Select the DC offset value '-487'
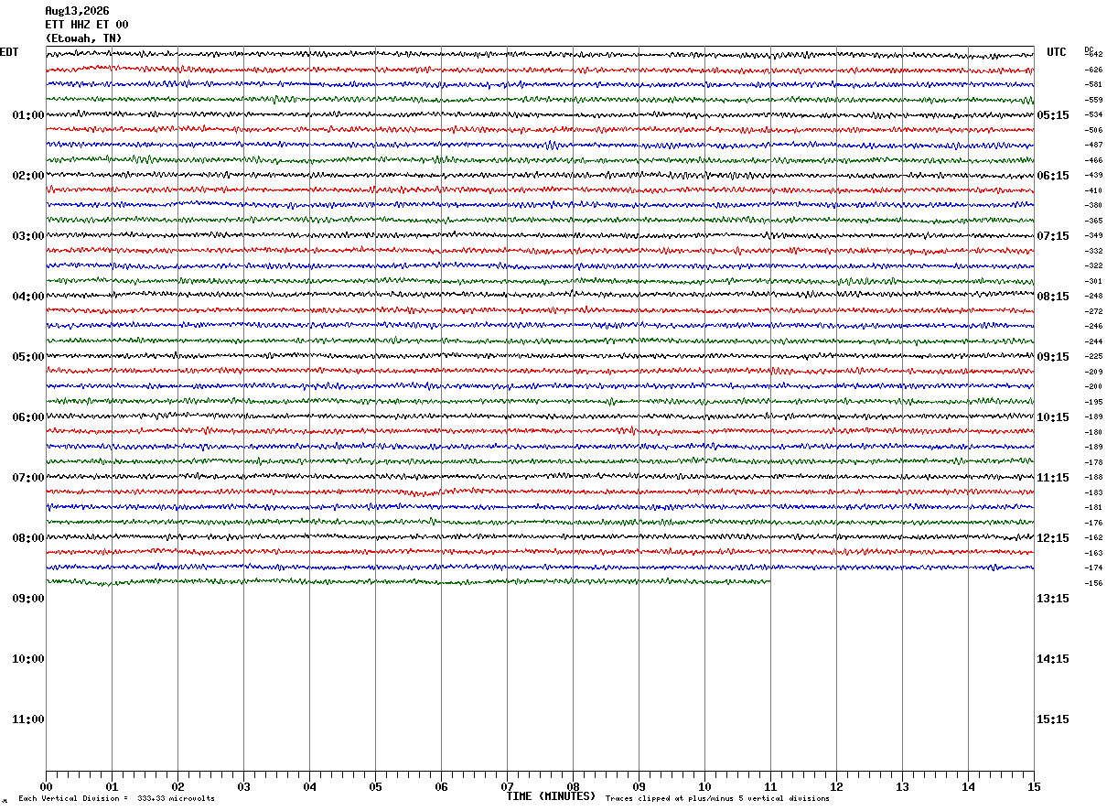The width and height of the screenshot is (1107, 811). pos(1093,146)
